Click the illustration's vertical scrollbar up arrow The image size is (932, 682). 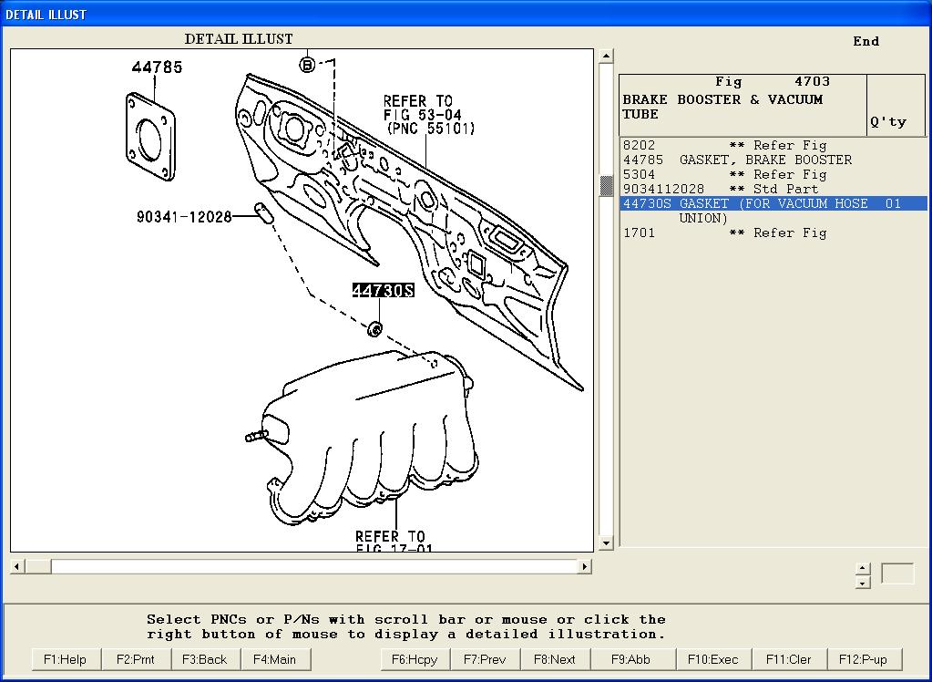point(606,57)
